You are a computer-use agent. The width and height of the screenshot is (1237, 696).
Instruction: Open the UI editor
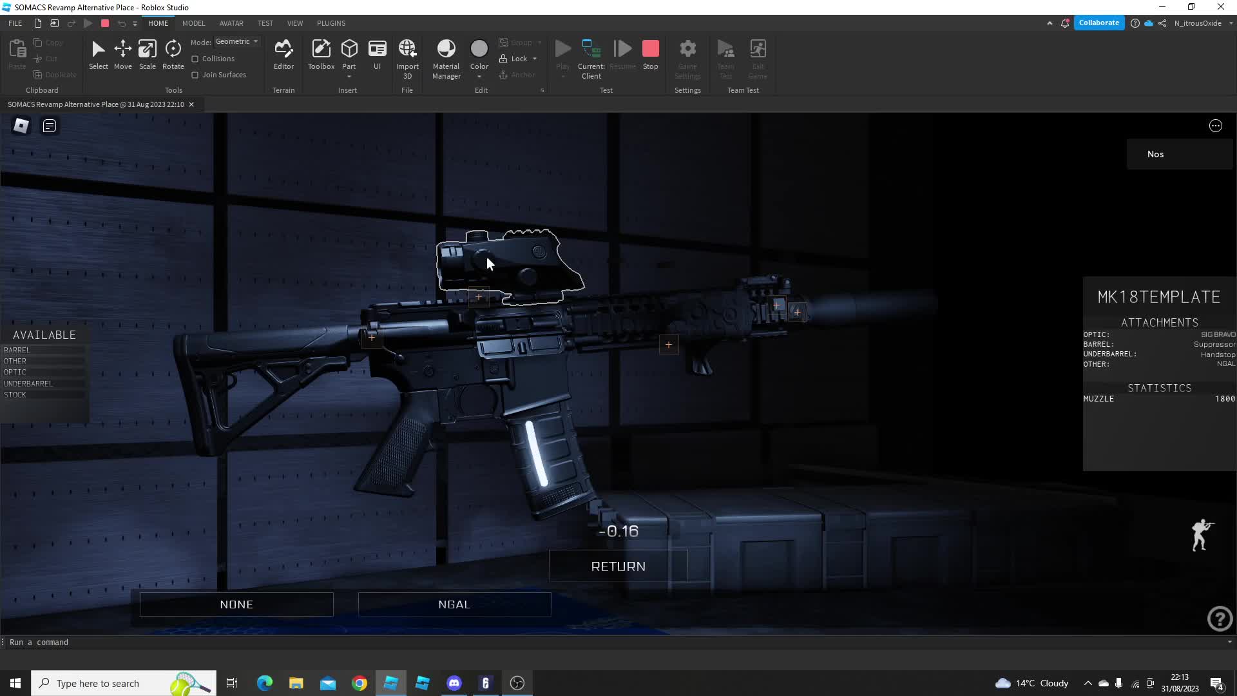[378, 52]
